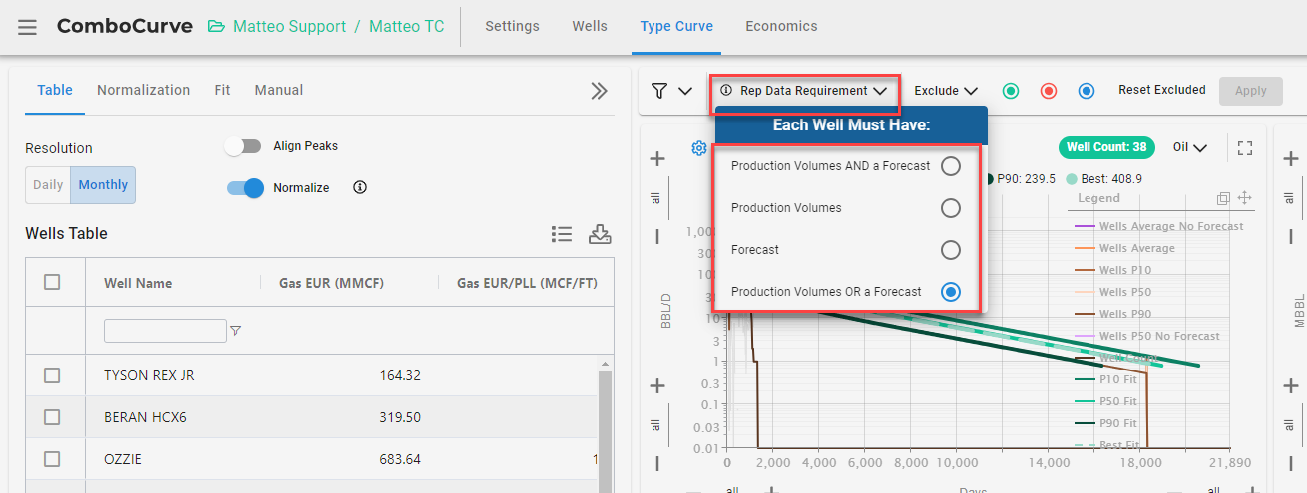Screen dimensions: 1307x493
Task: Click the folder icon before Matteo Support
Action: coord(217,27)
